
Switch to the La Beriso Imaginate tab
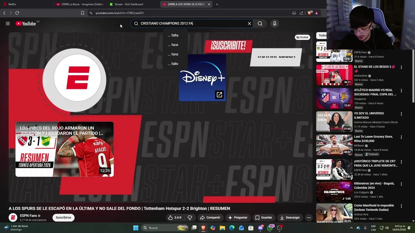[x=80, y=4]
